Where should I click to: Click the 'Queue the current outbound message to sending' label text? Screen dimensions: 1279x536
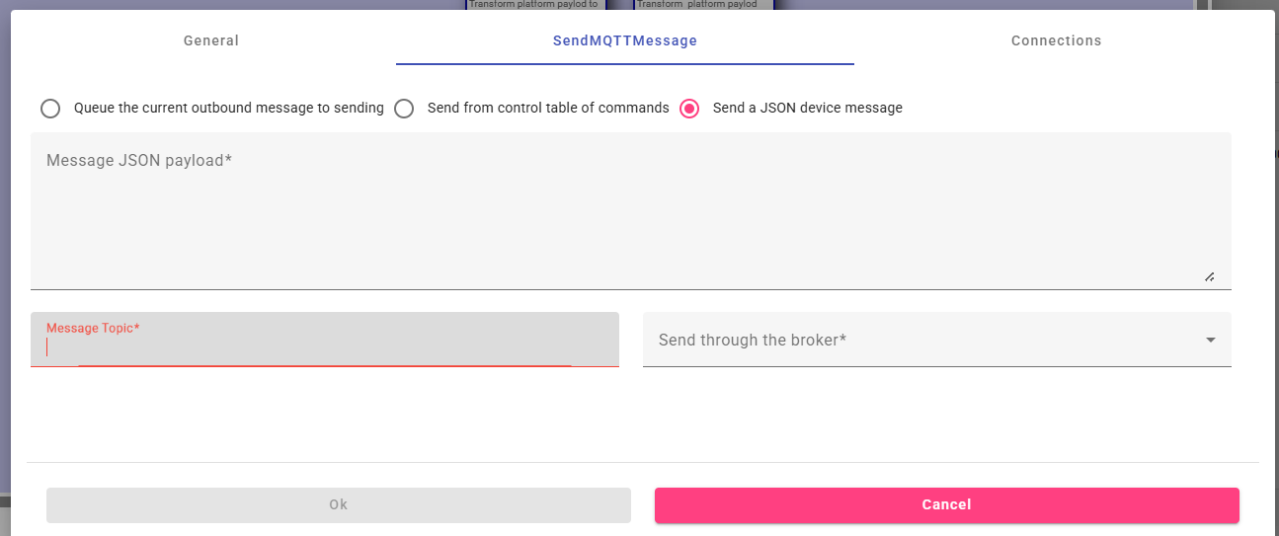point(229,108)
